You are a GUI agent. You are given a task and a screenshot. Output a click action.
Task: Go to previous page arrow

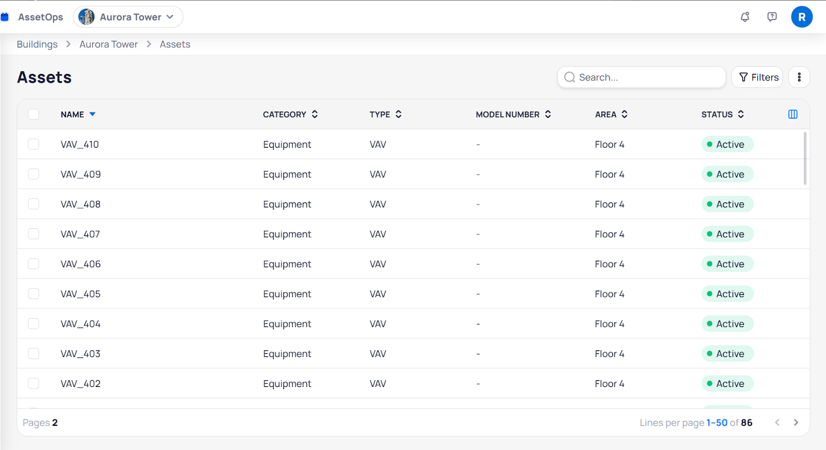[x=777, y=423]
